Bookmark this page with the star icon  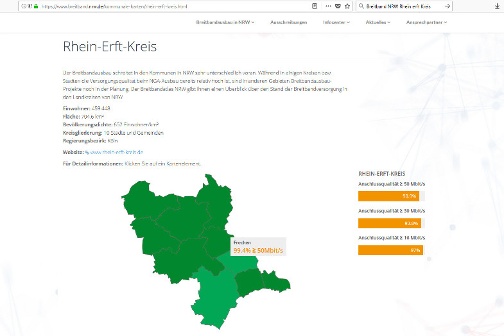[347, 6]
